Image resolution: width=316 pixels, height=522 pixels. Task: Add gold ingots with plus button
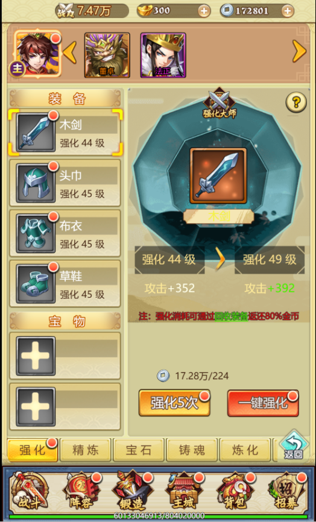click(x=204, y=11)
